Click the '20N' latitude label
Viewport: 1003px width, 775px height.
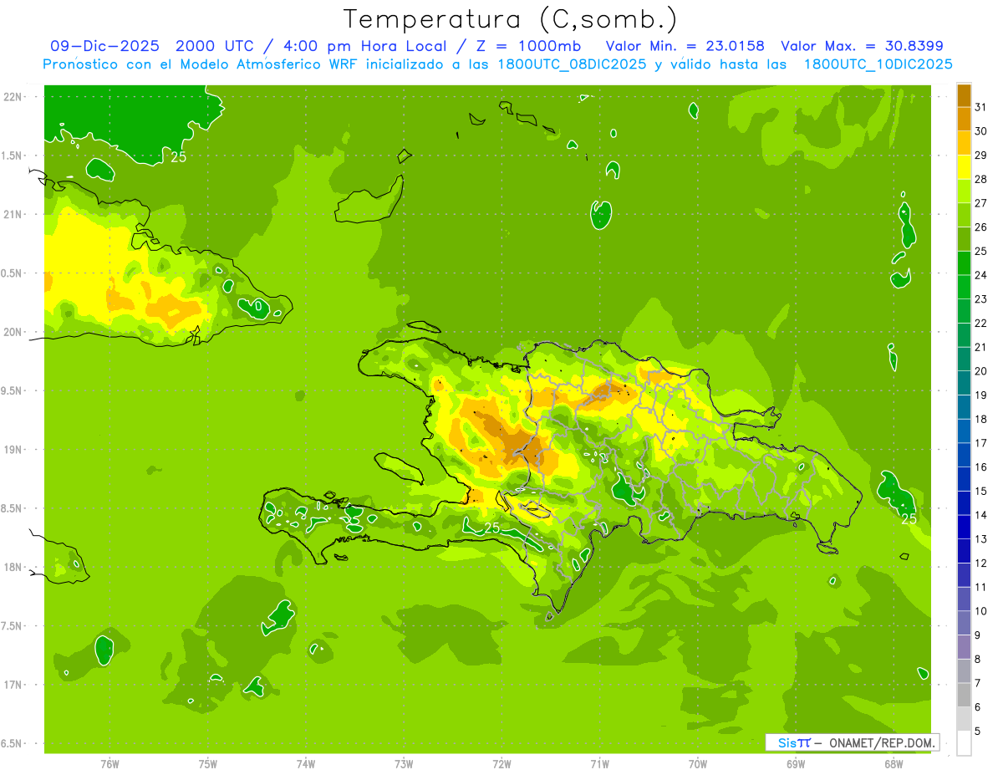coord(13,332)
